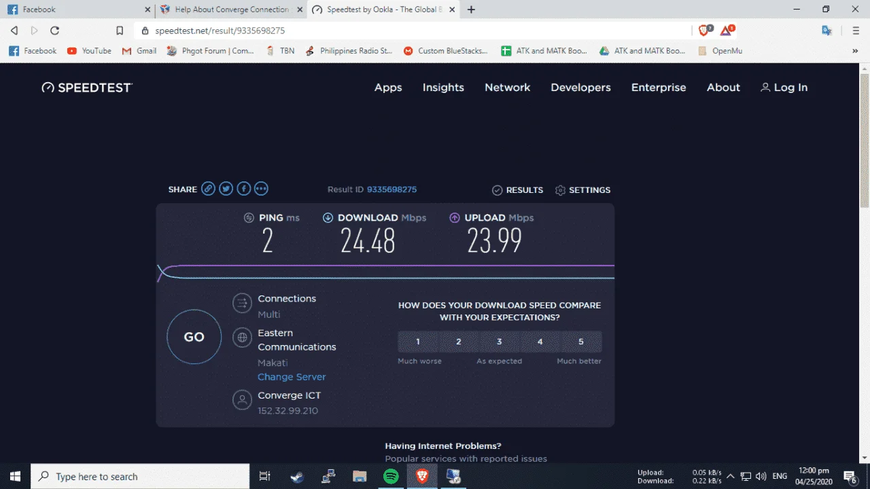
Task: Click the globe icon beside Eastern Communications
Action: (242, 337)
